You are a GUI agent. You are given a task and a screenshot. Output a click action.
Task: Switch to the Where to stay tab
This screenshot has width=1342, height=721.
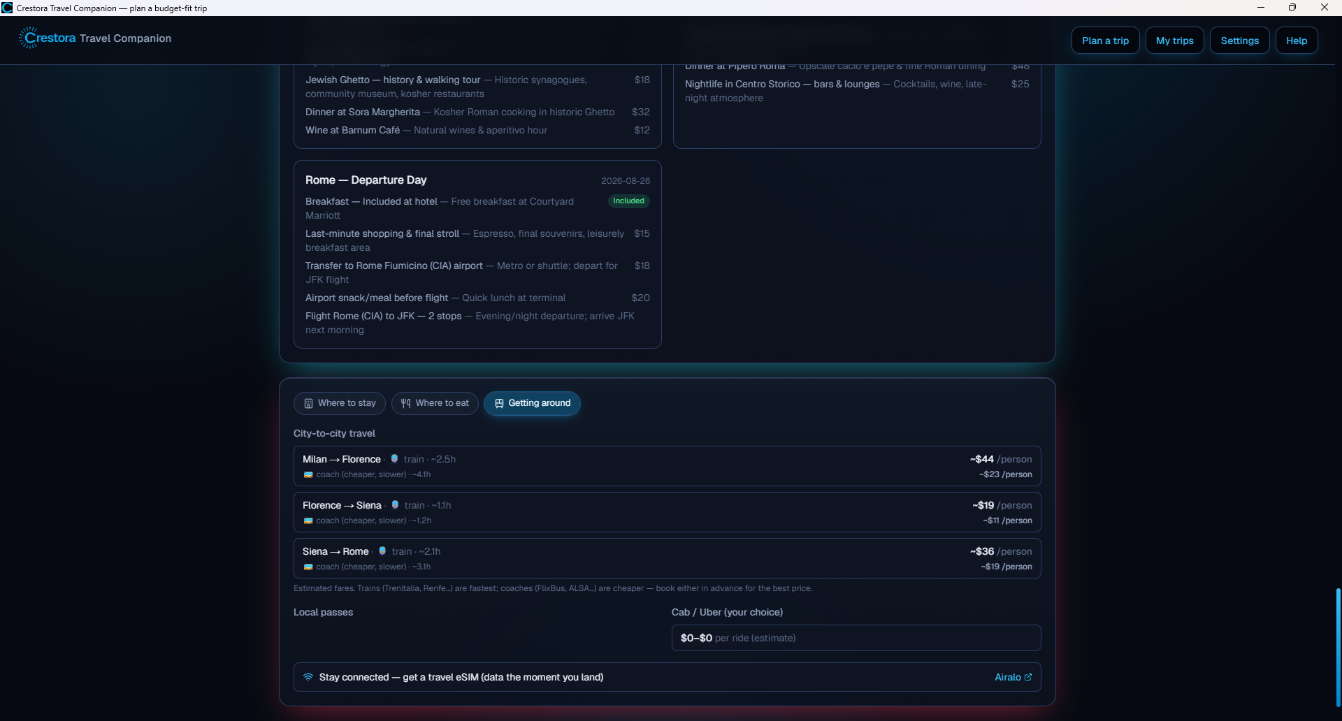[340, 403]
